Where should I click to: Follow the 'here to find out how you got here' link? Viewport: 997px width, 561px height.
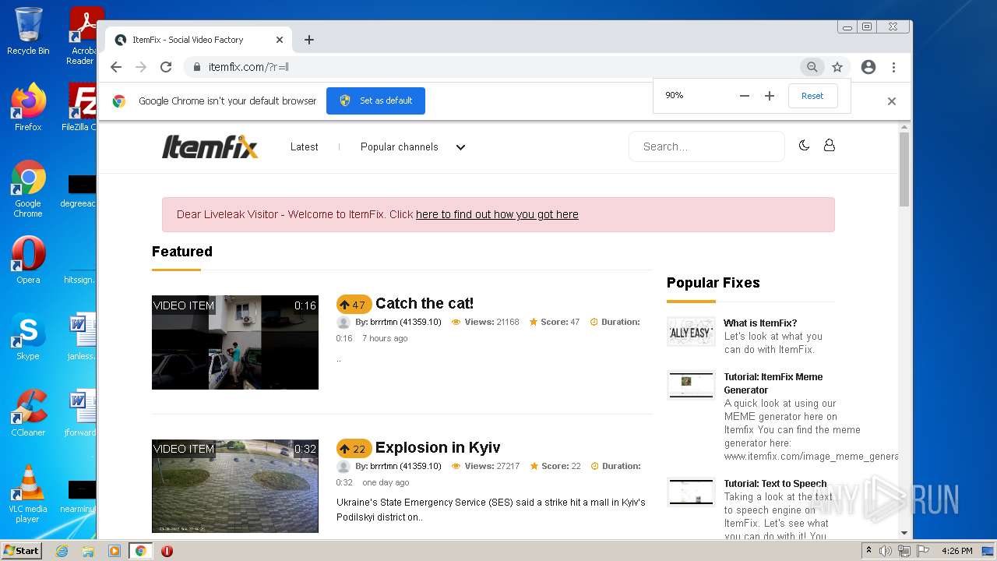(497, 214)
